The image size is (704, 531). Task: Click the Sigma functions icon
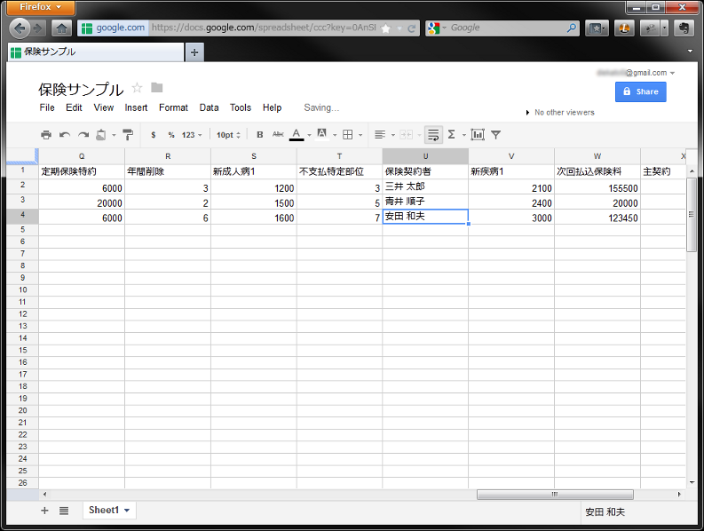click(x=452, y=135)
